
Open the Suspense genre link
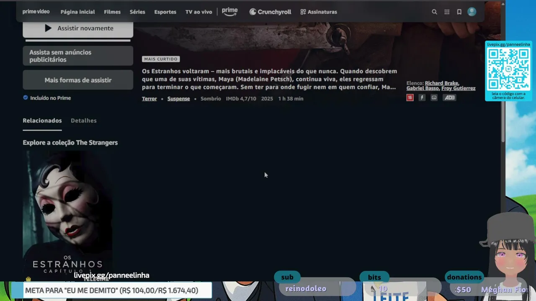pyautogui.click(x=178, y=99)
